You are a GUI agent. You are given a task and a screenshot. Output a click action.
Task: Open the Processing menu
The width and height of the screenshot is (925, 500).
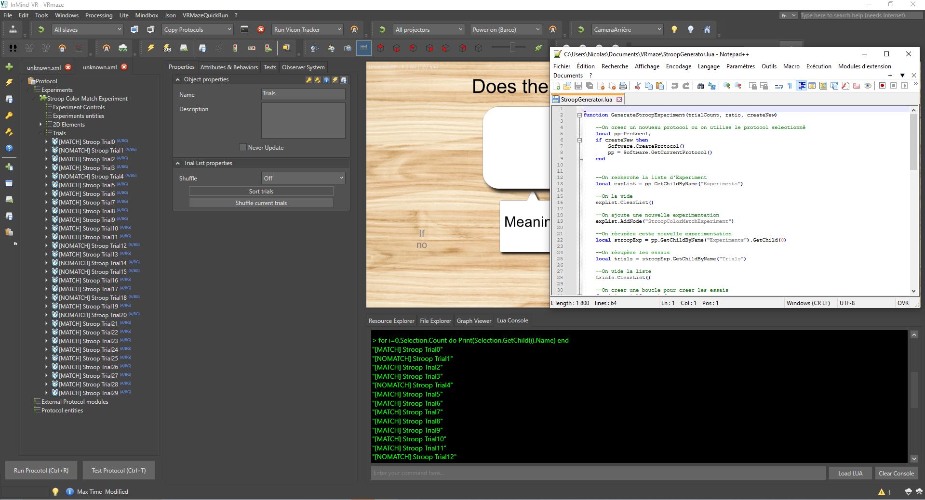(x=99, y=15)
